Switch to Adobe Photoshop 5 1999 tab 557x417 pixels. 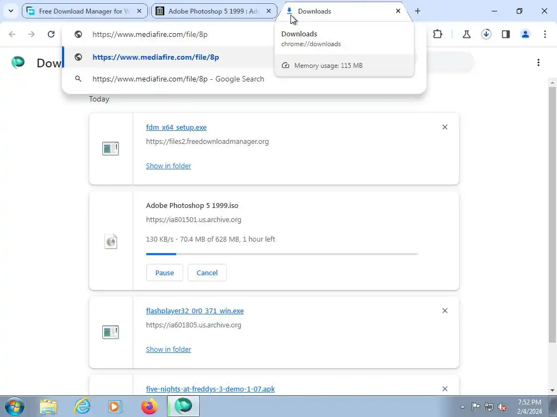214,11
